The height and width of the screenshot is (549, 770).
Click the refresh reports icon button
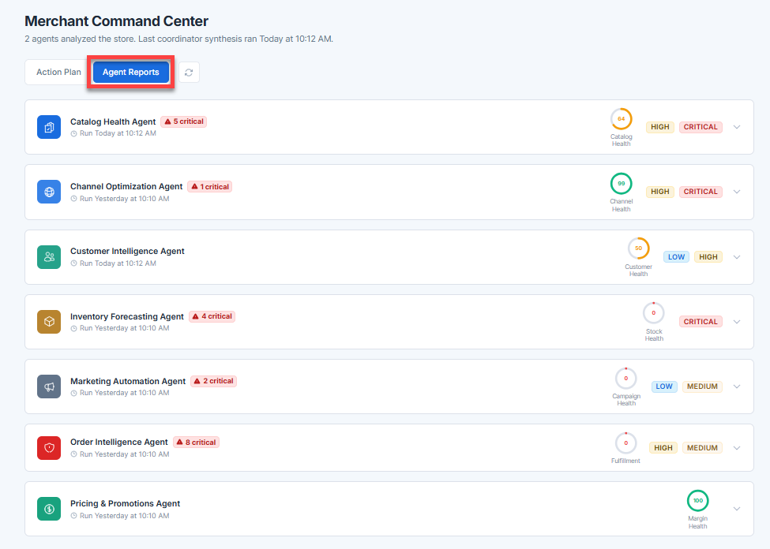point(189,73)
